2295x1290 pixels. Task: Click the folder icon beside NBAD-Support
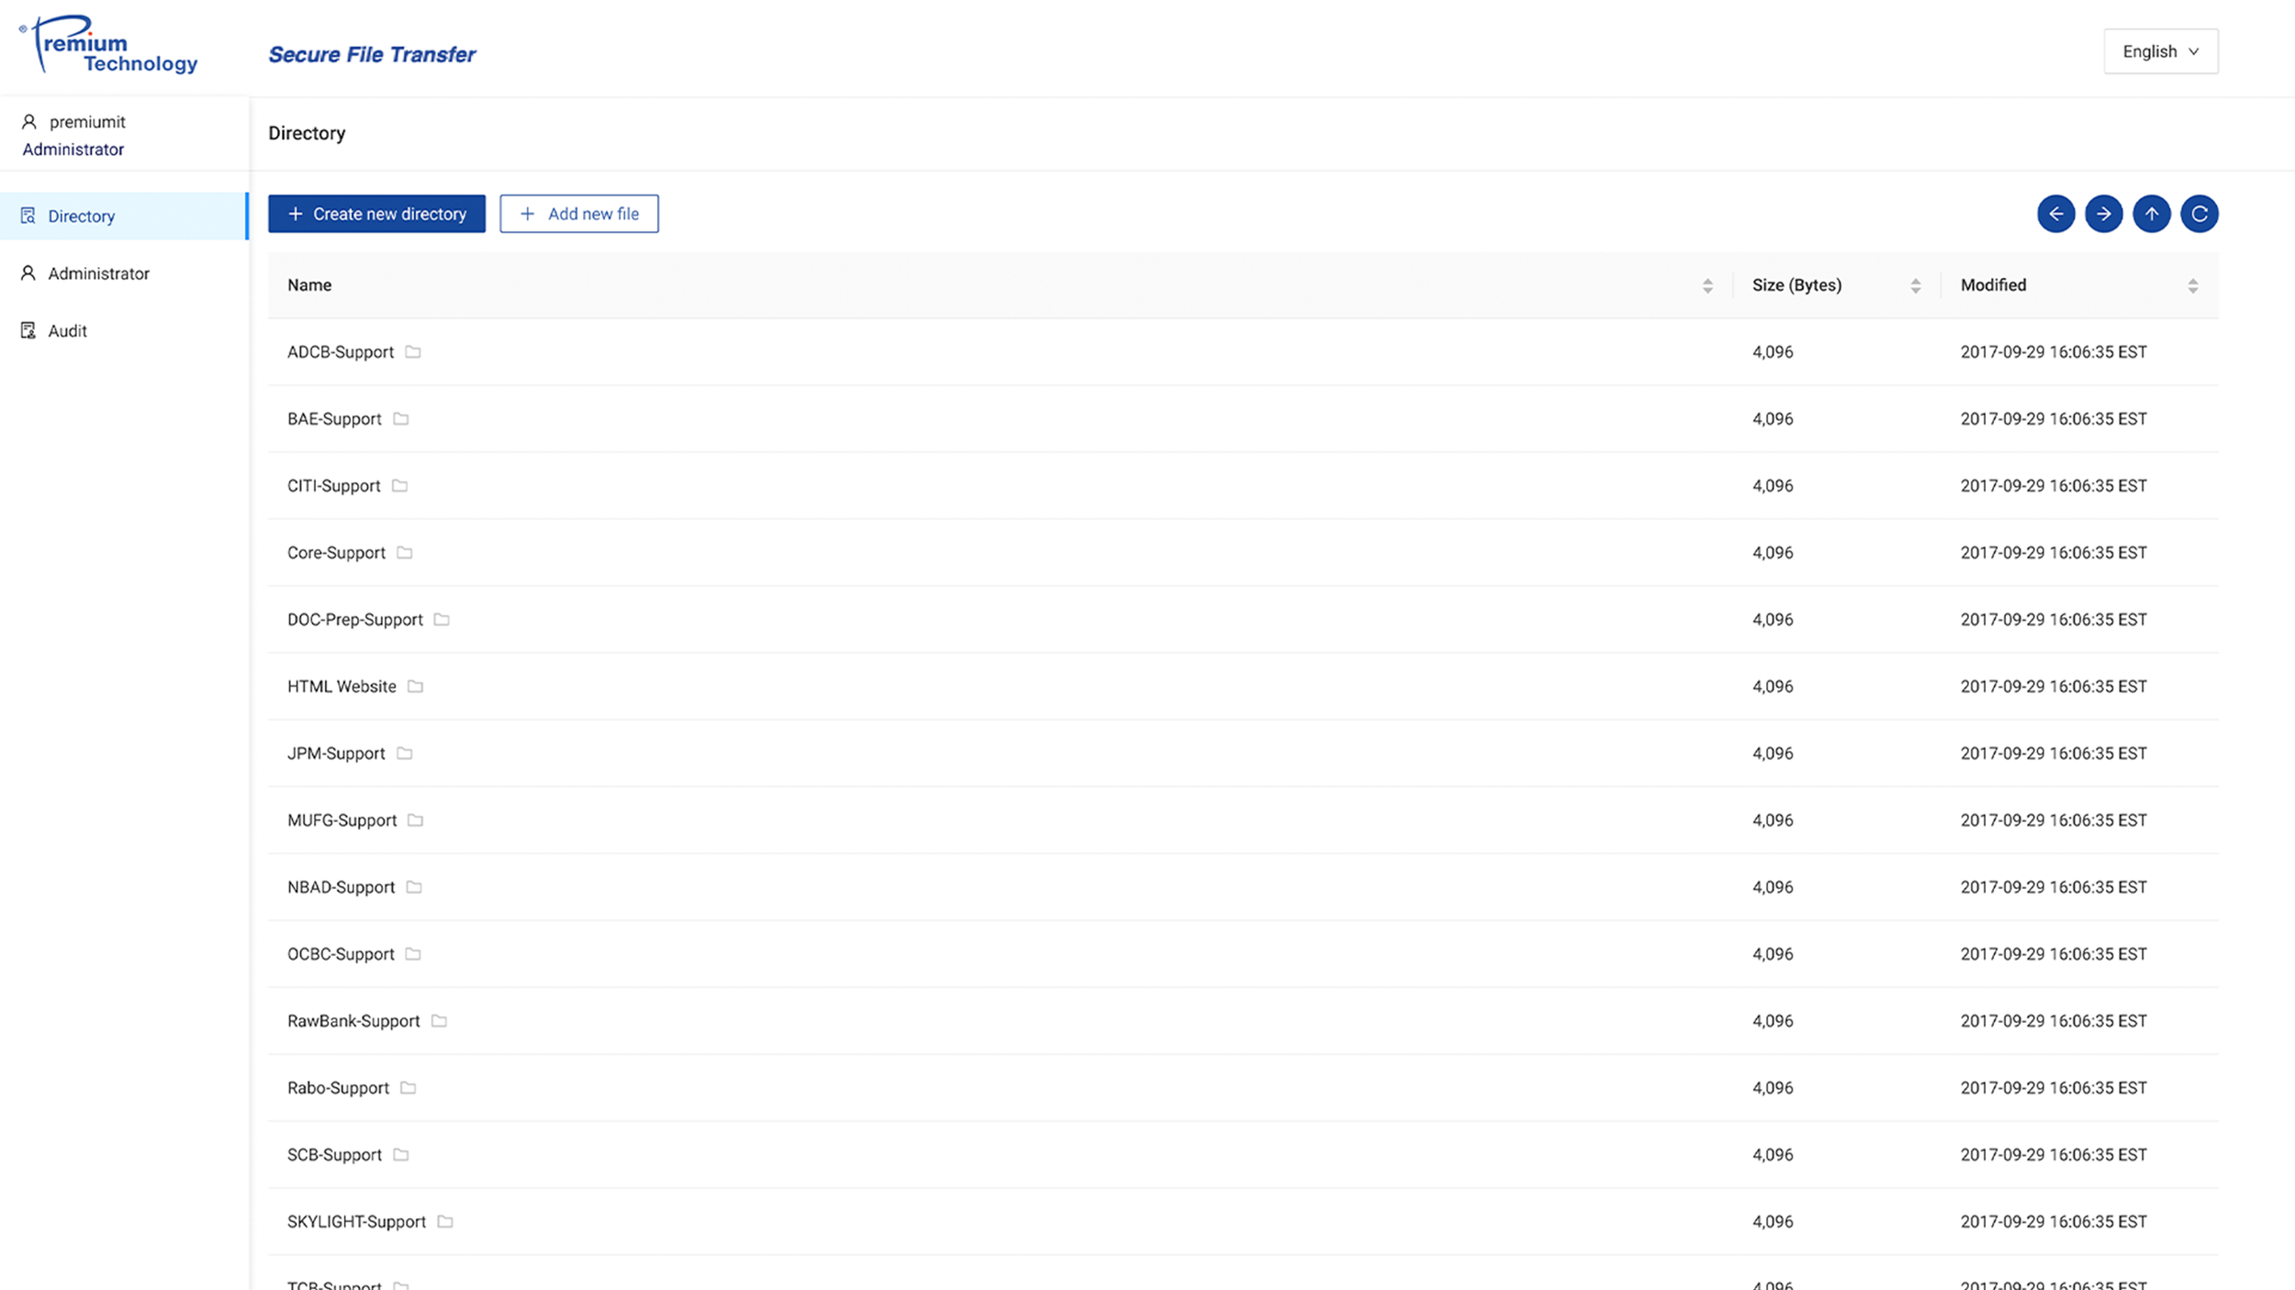pyautogui.click(x=414, y=887)
